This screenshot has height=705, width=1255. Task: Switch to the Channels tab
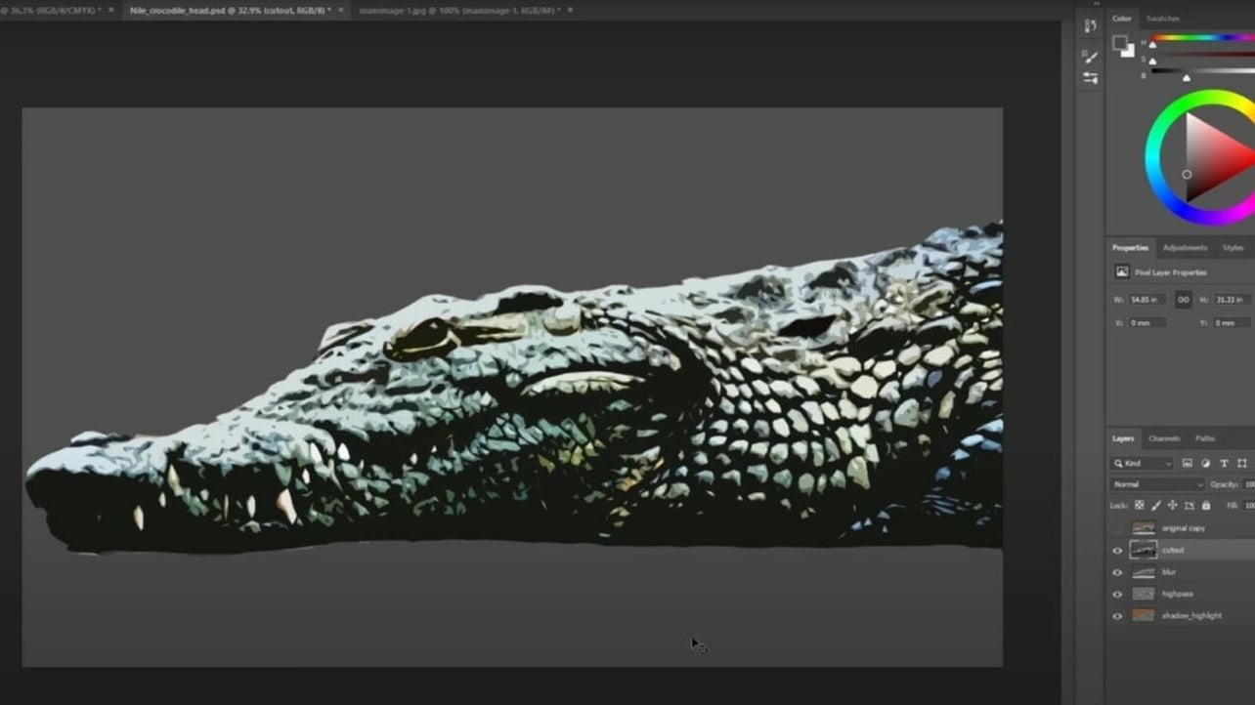1163,438
